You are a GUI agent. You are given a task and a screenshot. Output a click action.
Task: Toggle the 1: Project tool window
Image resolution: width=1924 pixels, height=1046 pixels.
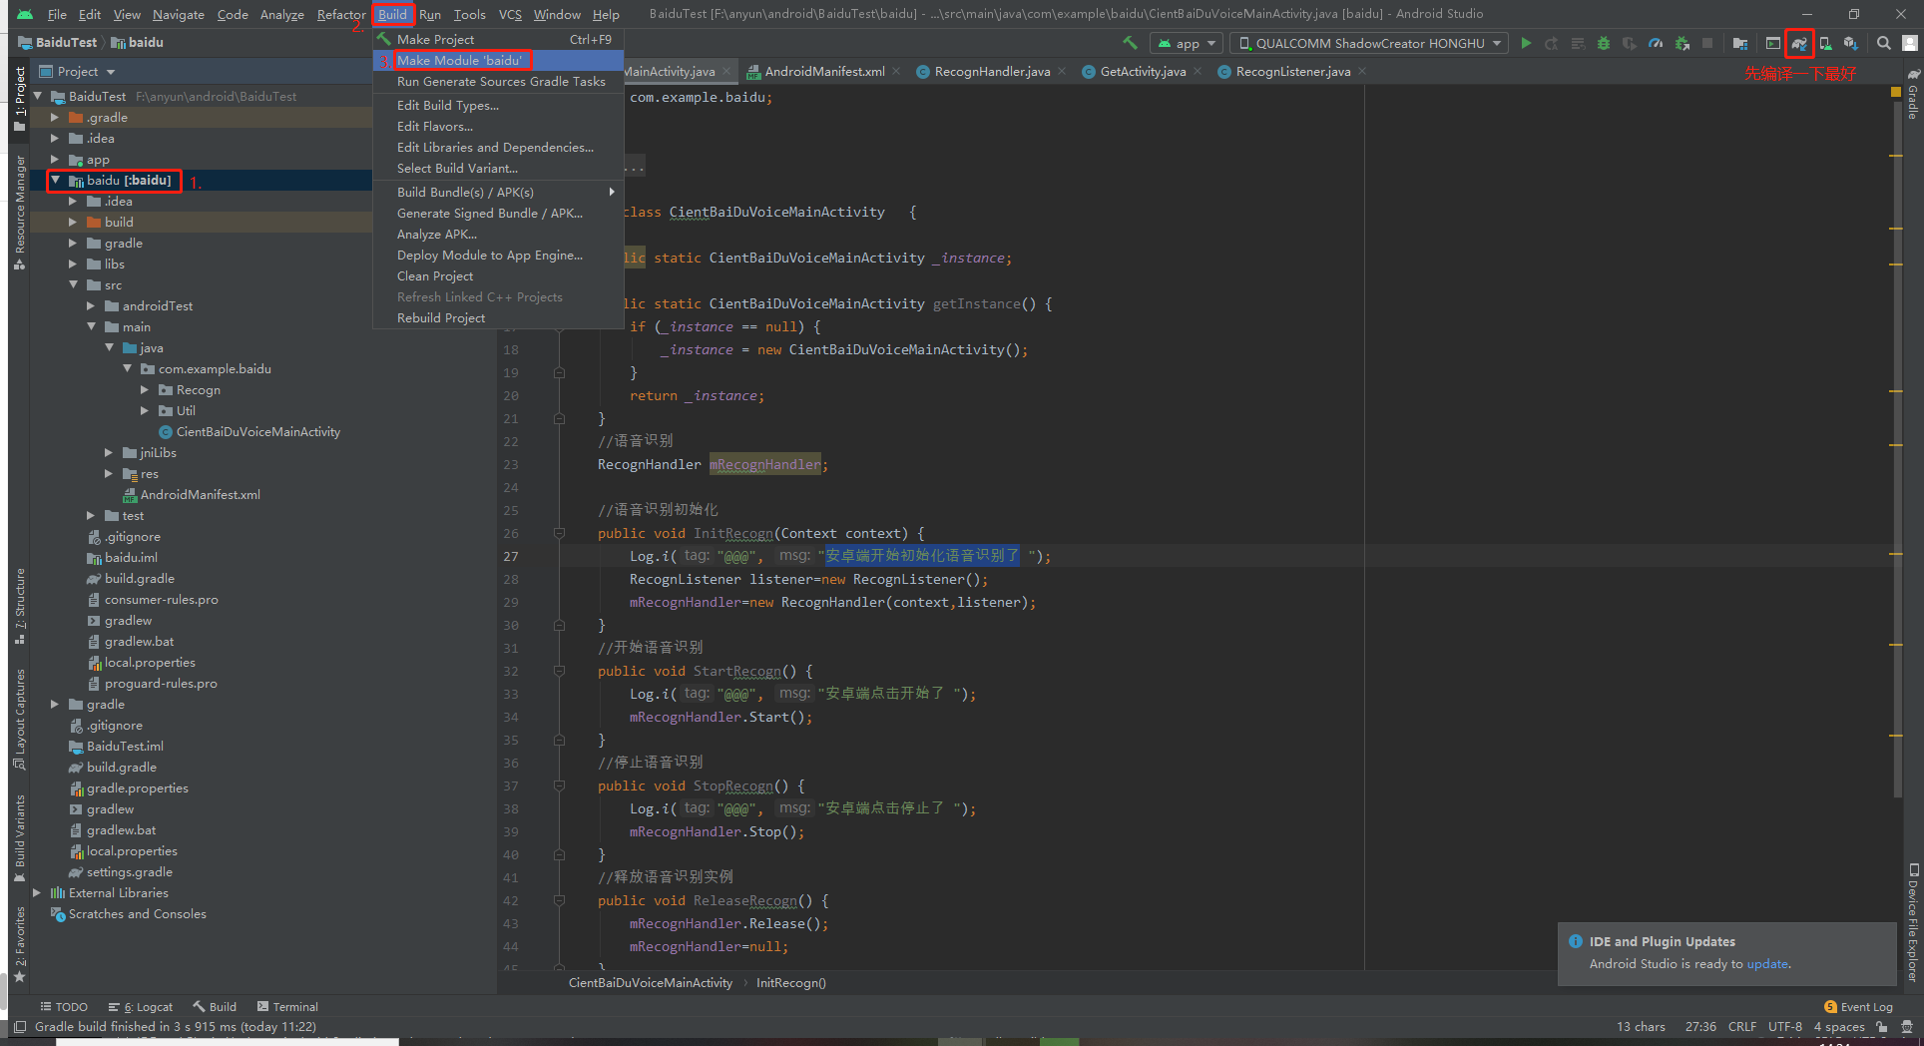point(19,98)
